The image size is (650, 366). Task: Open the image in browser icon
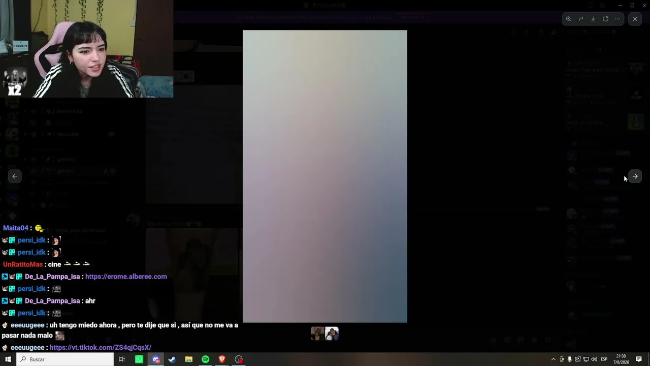click(605, 19)
